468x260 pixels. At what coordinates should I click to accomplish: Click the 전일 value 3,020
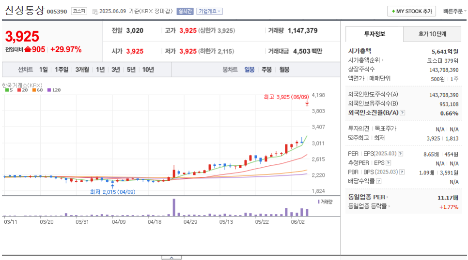(135, 30)
